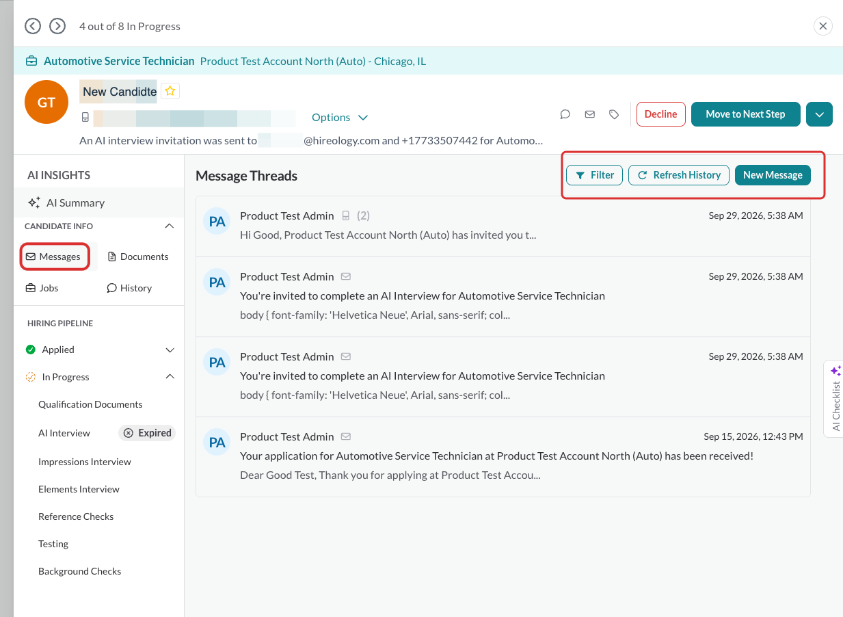Image resolution: width=843 pixels, height=617 pixels.
Task: Click the phone icon in the first message thread
Action: 346,215
